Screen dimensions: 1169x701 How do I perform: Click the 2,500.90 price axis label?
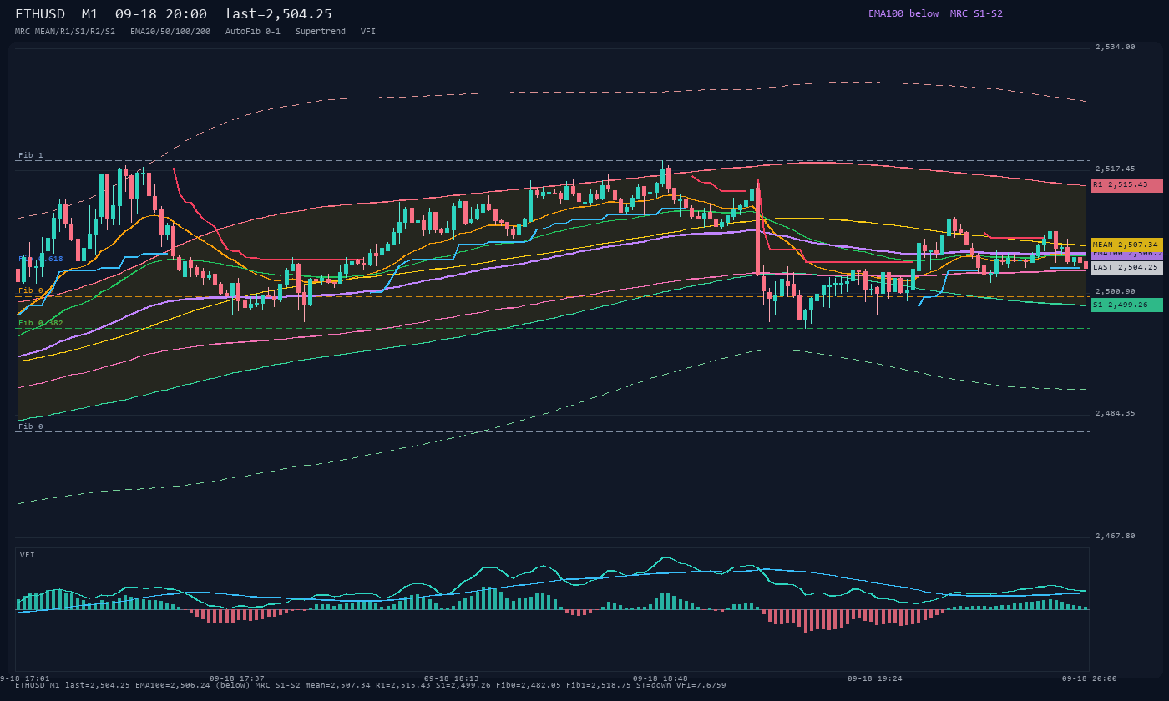click(1115, 291)
